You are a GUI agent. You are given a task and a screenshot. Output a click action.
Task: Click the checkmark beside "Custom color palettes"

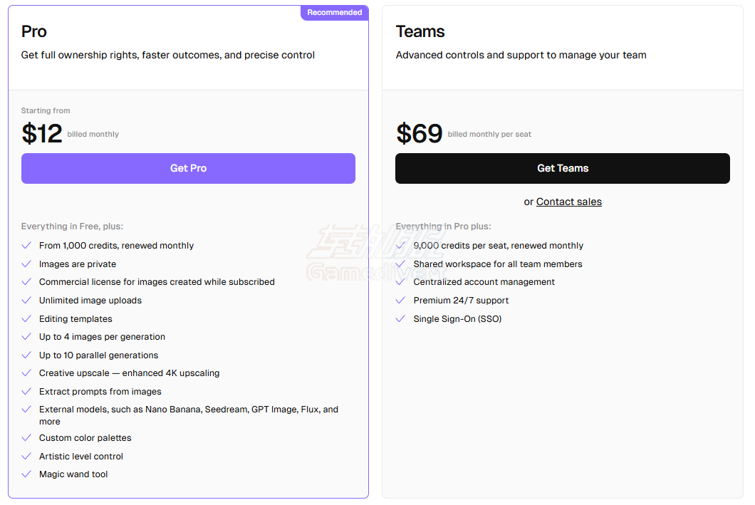(26, 437)
